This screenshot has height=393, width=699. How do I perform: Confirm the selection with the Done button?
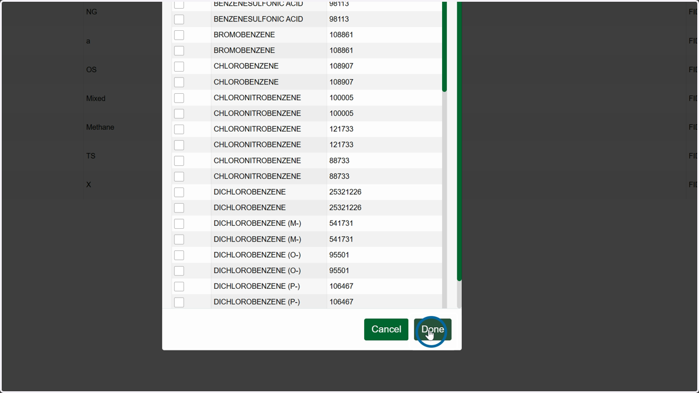tap(433, 330)
